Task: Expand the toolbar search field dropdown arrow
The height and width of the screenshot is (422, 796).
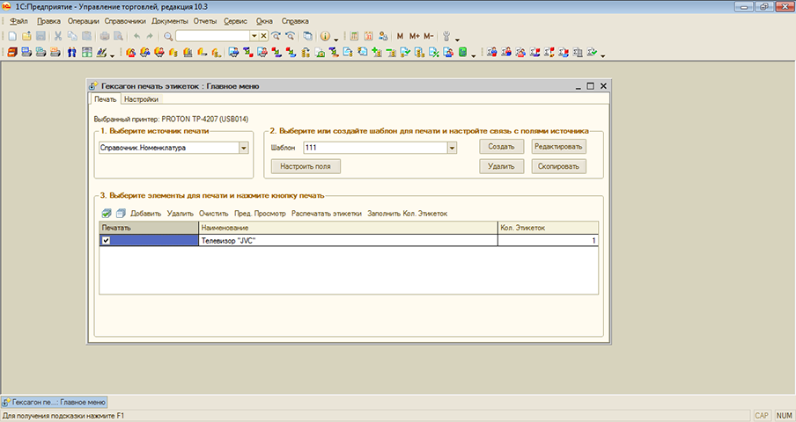Action: 254,36
